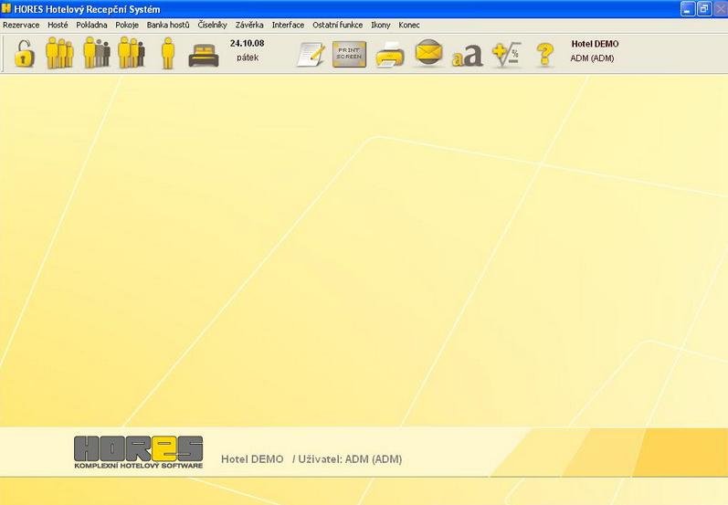Open the calculator plus-minus icon
The height and width of the screenshot is (505, 728).
pos(505,55)
